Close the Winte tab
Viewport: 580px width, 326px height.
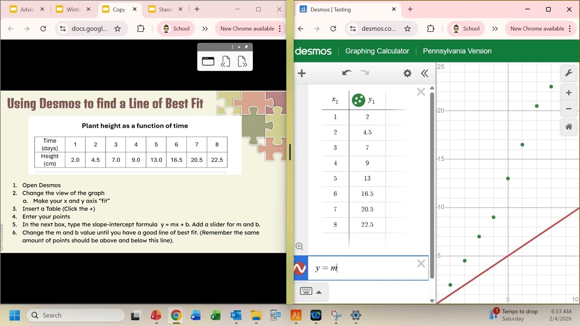pyautogui.click(x=88, y=9)
